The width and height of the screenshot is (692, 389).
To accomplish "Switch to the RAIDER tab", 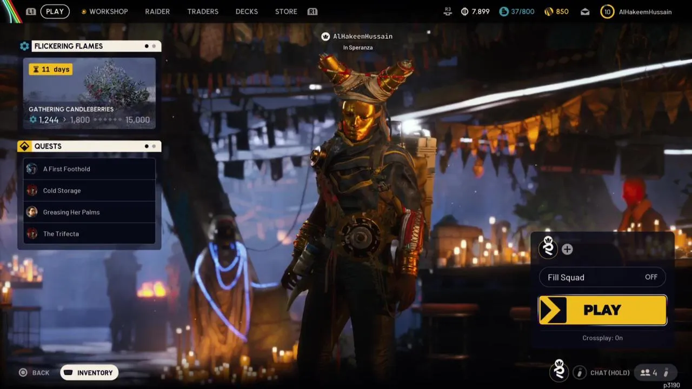I will tap(157, 11).
